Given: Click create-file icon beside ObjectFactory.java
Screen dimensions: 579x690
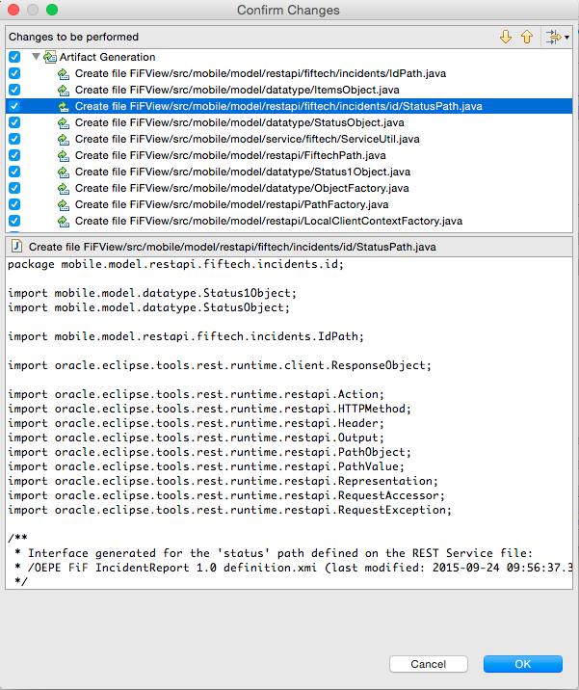Looking at the screenshot, I should coord(64,188).
